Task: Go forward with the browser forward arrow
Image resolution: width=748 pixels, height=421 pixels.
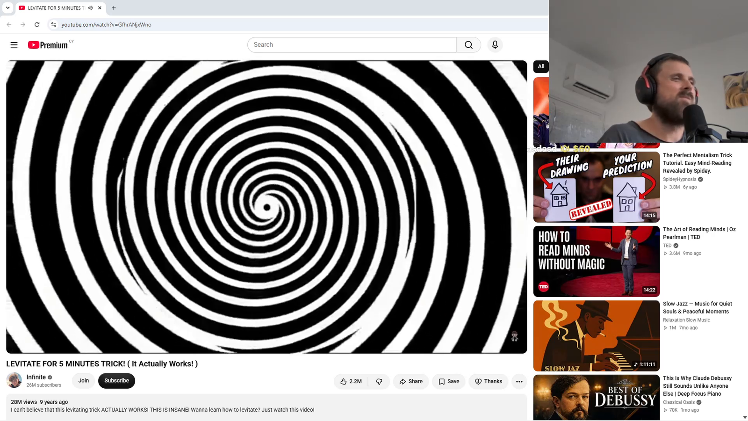Action: [x=23, y=25]
